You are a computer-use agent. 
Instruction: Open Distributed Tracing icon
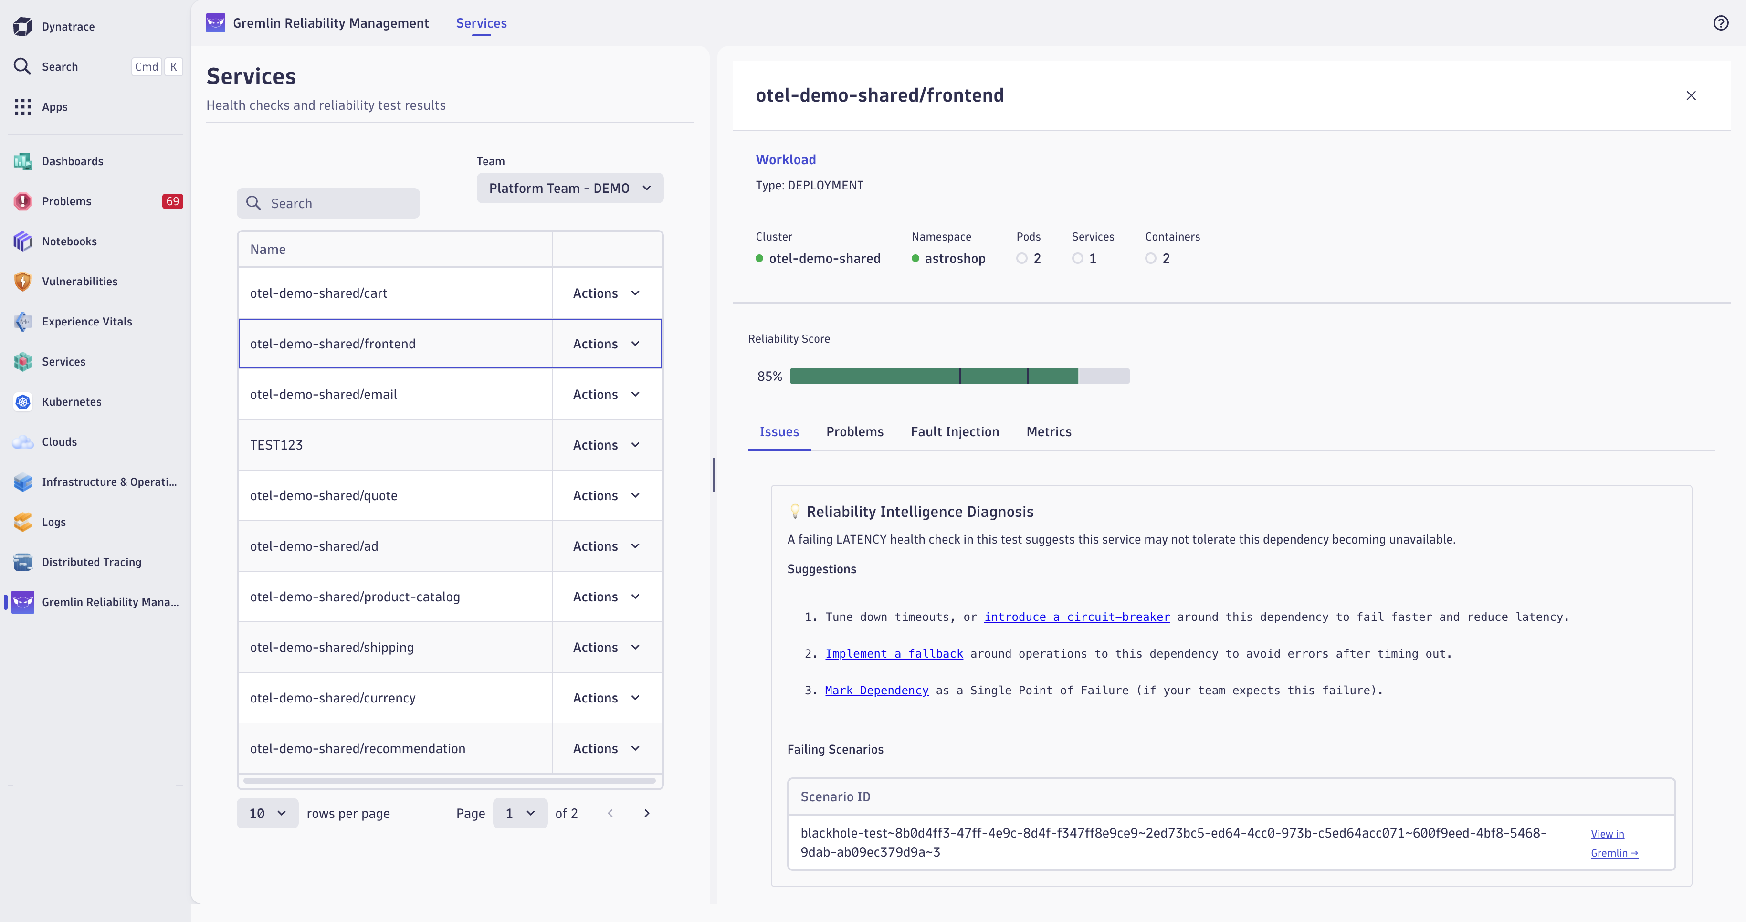tap(22, 562)
